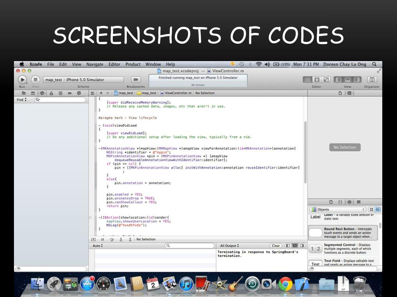Hide the Utilities pane

357,80
